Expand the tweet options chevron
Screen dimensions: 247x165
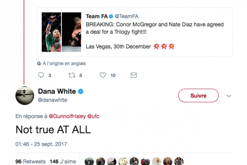229,96
